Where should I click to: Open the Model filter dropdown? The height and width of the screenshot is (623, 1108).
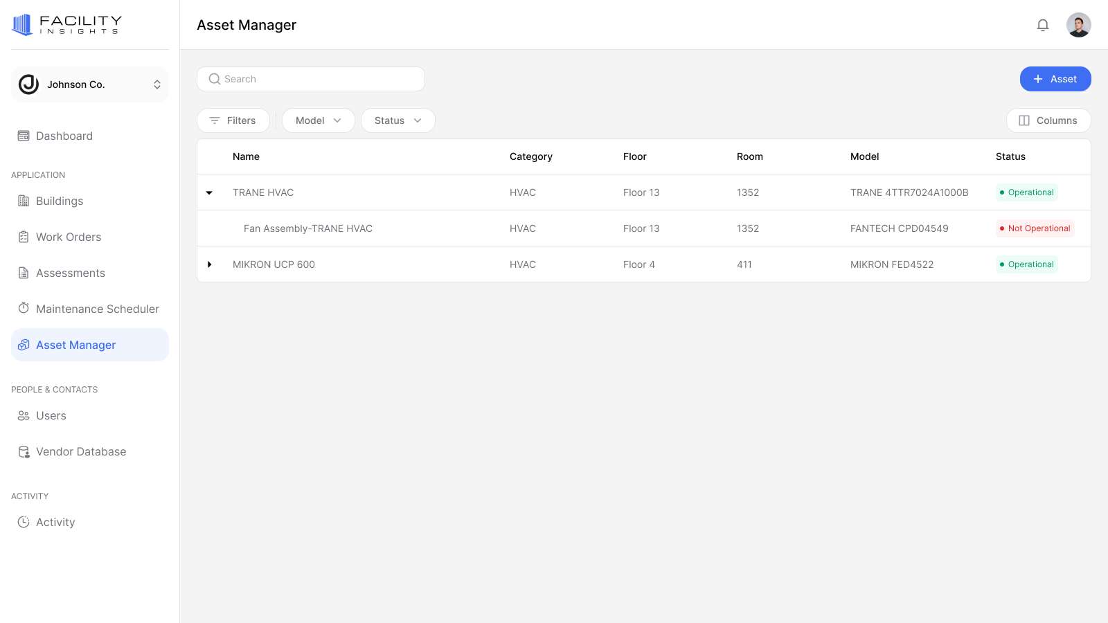point(318,120)
